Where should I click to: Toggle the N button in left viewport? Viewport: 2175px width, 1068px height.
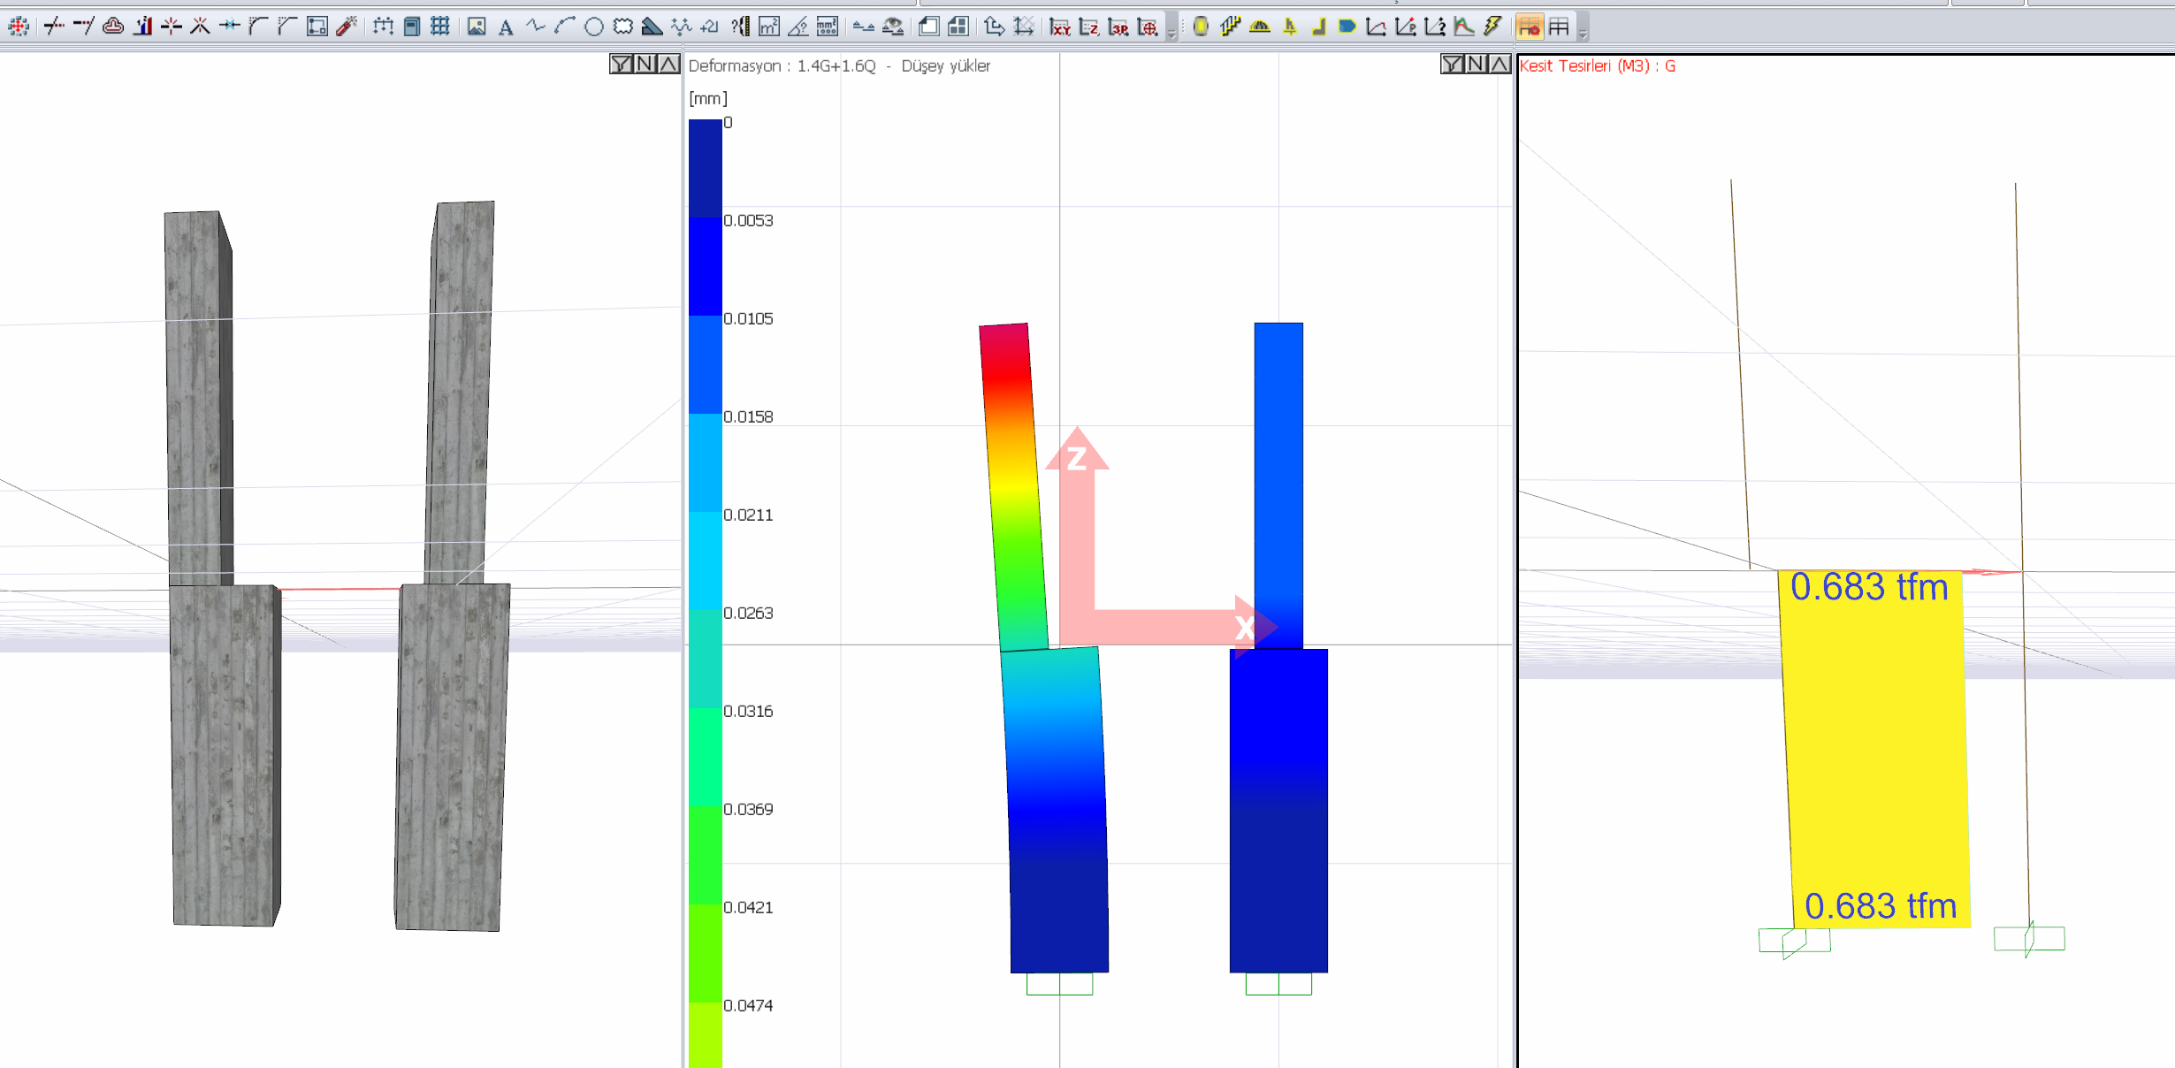tap(645, 64)
